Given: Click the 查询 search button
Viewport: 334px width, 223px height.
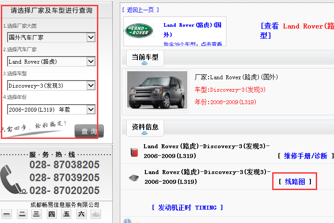Looking at the screenshot, I should [89, 131].
